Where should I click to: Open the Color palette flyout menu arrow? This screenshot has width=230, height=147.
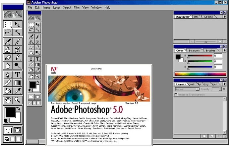click(225, 50)
